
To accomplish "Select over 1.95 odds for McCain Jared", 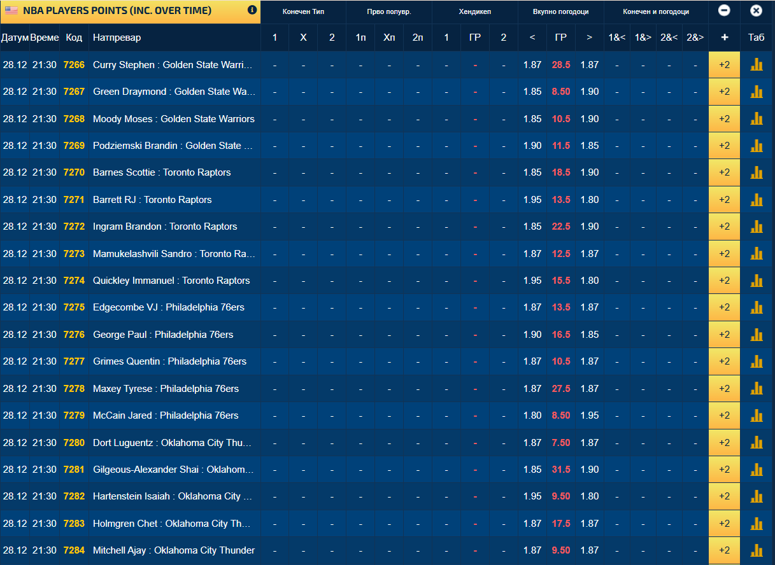I will pyautogui.click(x=590, y=415).
